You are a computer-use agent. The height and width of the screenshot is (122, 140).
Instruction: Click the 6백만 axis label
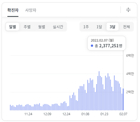(130, 55)
